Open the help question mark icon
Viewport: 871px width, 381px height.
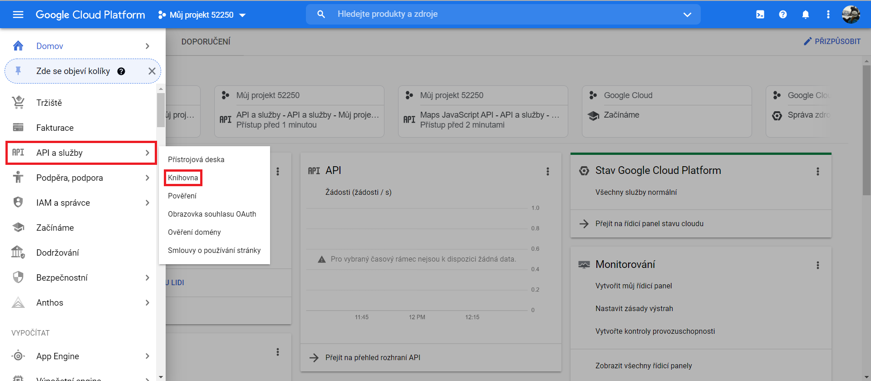(782, 15)
